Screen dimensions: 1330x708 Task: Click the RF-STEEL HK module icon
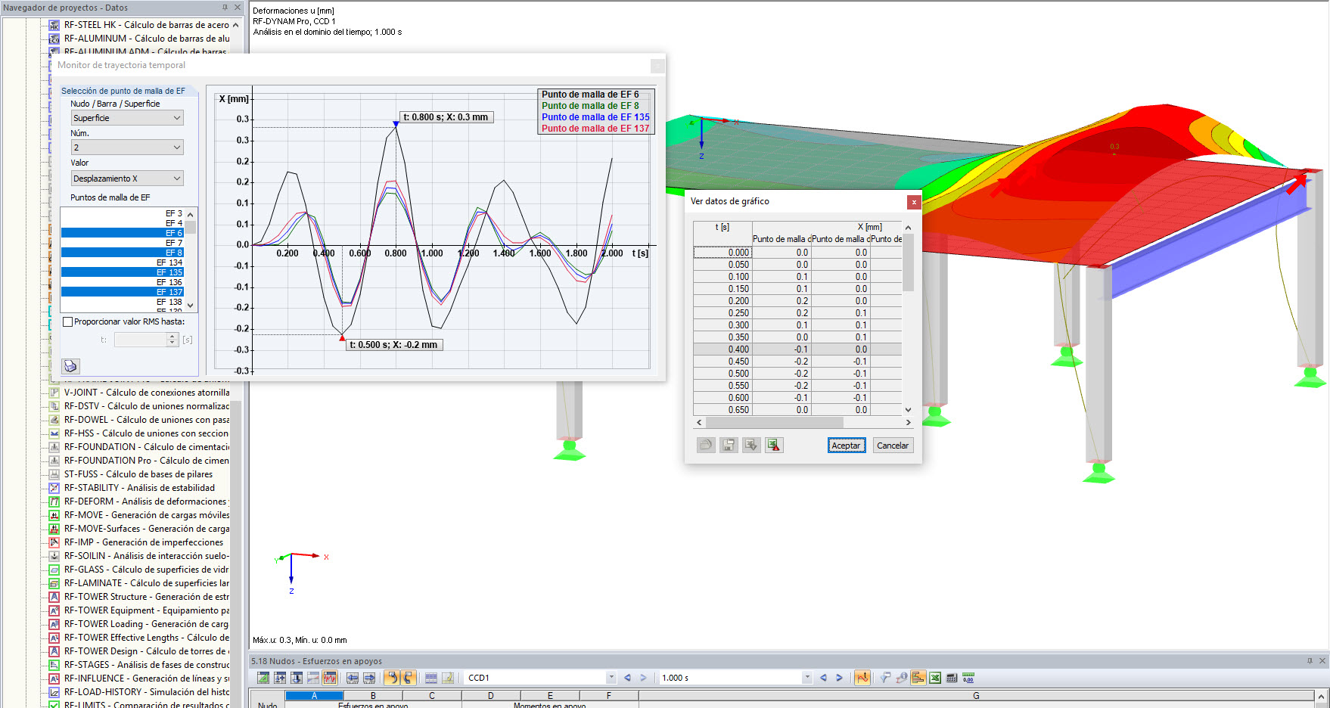click(x=54, y=25)
